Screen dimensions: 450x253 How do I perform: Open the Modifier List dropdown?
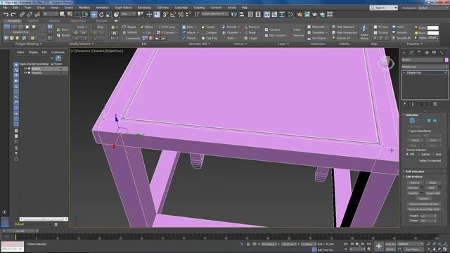pyautogui.click(x=425, y=67)
